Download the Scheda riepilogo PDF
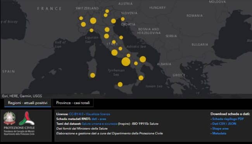The width and height of the screenshot is (252, 144). pyautogui.click(x=228, y=119)
